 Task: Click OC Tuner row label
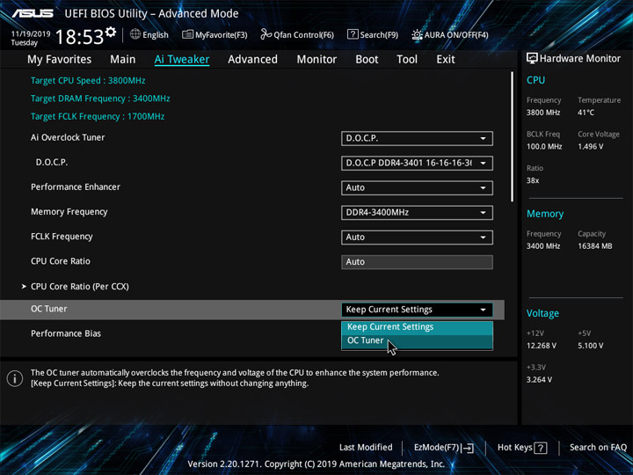click(x=49, y=309)
